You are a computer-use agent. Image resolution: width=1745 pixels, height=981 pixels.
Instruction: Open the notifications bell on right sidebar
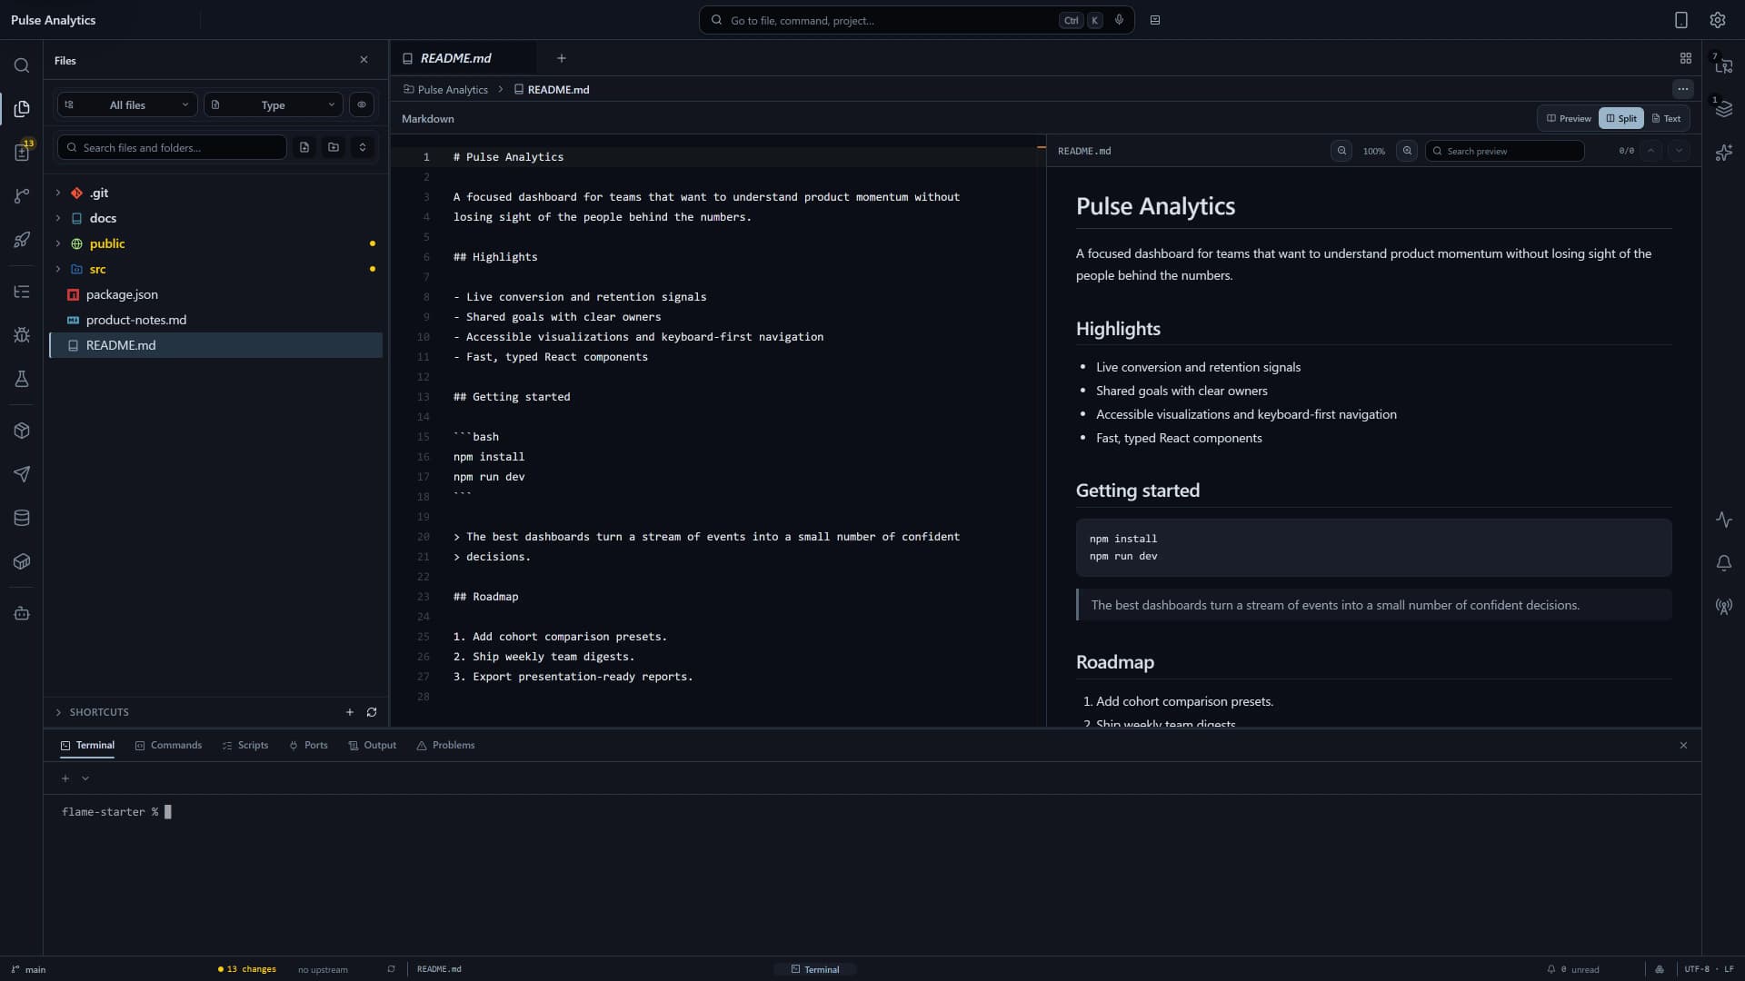(x=1723, y=563)
